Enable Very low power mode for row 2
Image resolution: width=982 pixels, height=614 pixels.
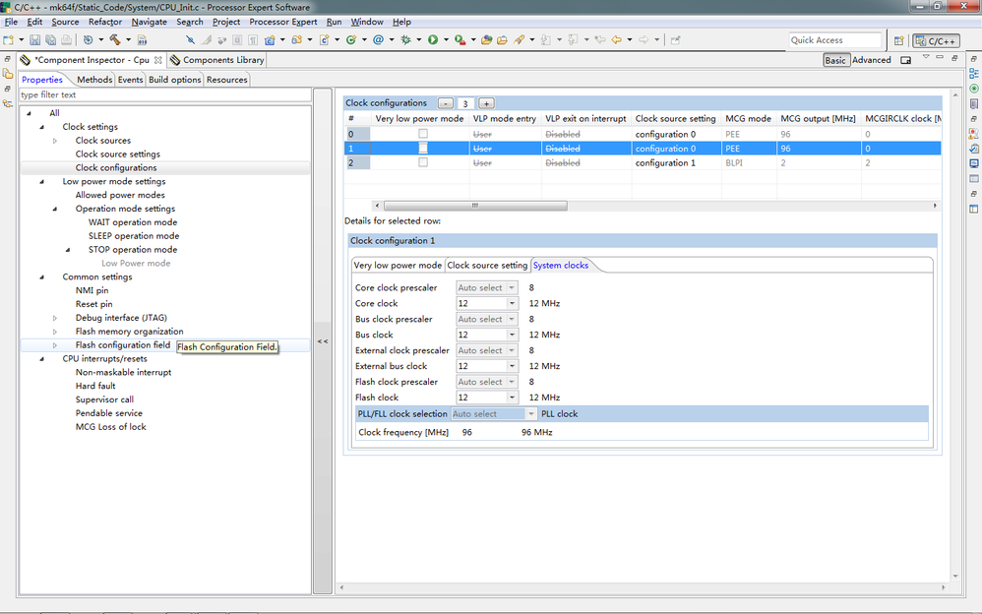(423, 163)
